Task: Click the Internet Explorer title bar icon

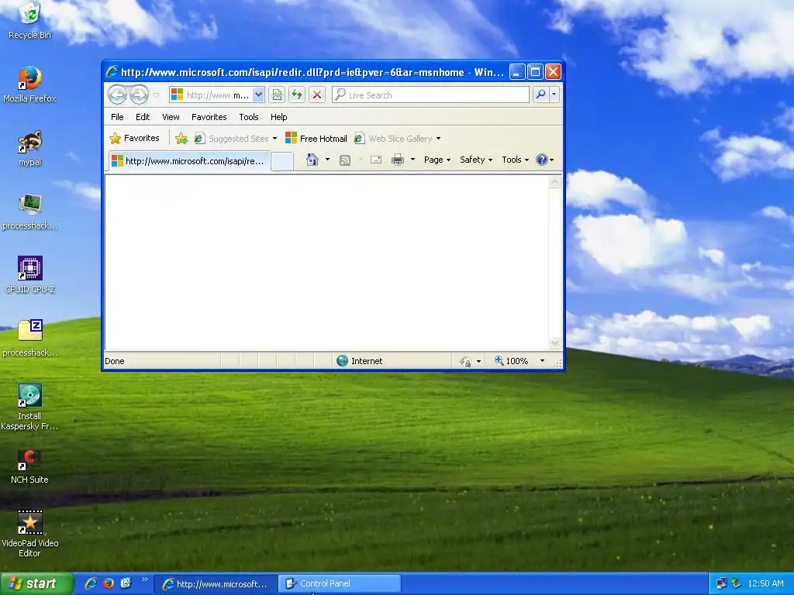Action: coord(112,72)
